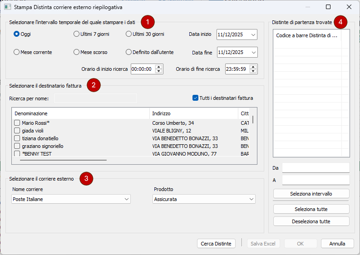
Task: Increase Orario di inizio ricerca with up arrow
Action: tap(158, 67)
